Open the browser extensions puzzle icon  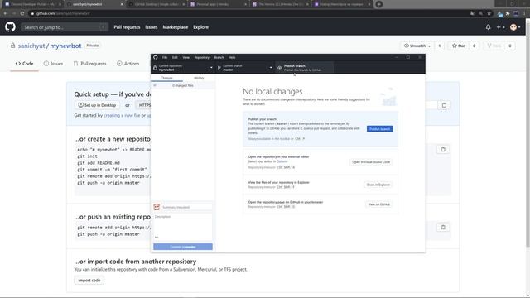tap(508, 13)
